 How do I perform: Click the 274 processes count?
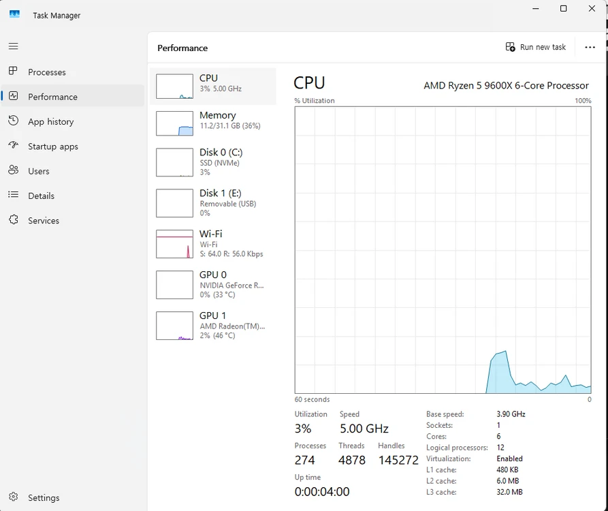(x=304, y=460)
